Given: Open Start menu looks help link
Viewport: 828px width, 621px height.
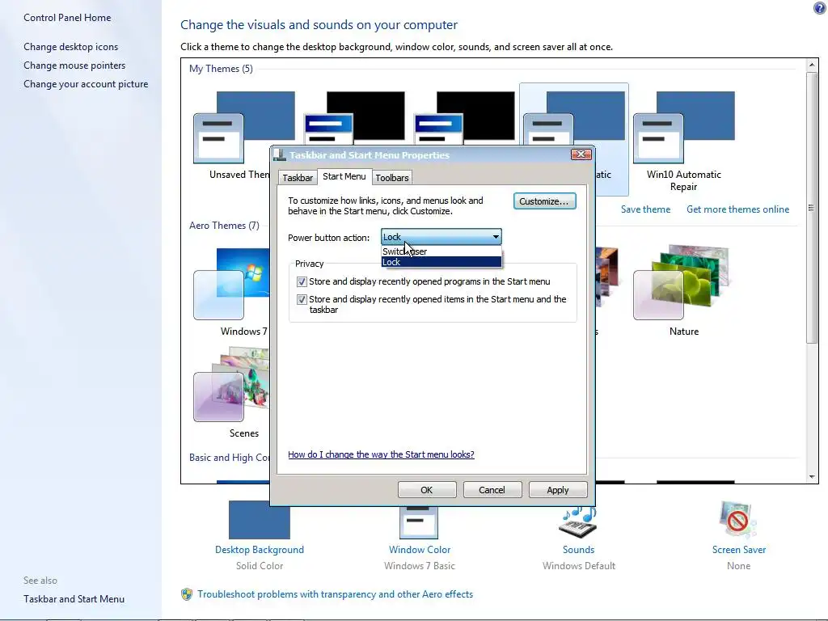Looking at the screenshot, I should click(x=381, y=454).
